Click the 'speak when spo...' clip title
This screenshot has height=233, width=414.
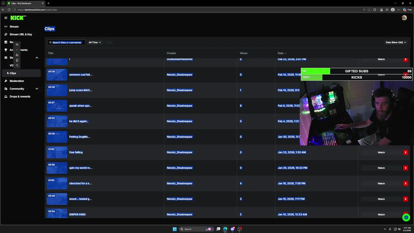pyautogui.click(x=81, y=106)
